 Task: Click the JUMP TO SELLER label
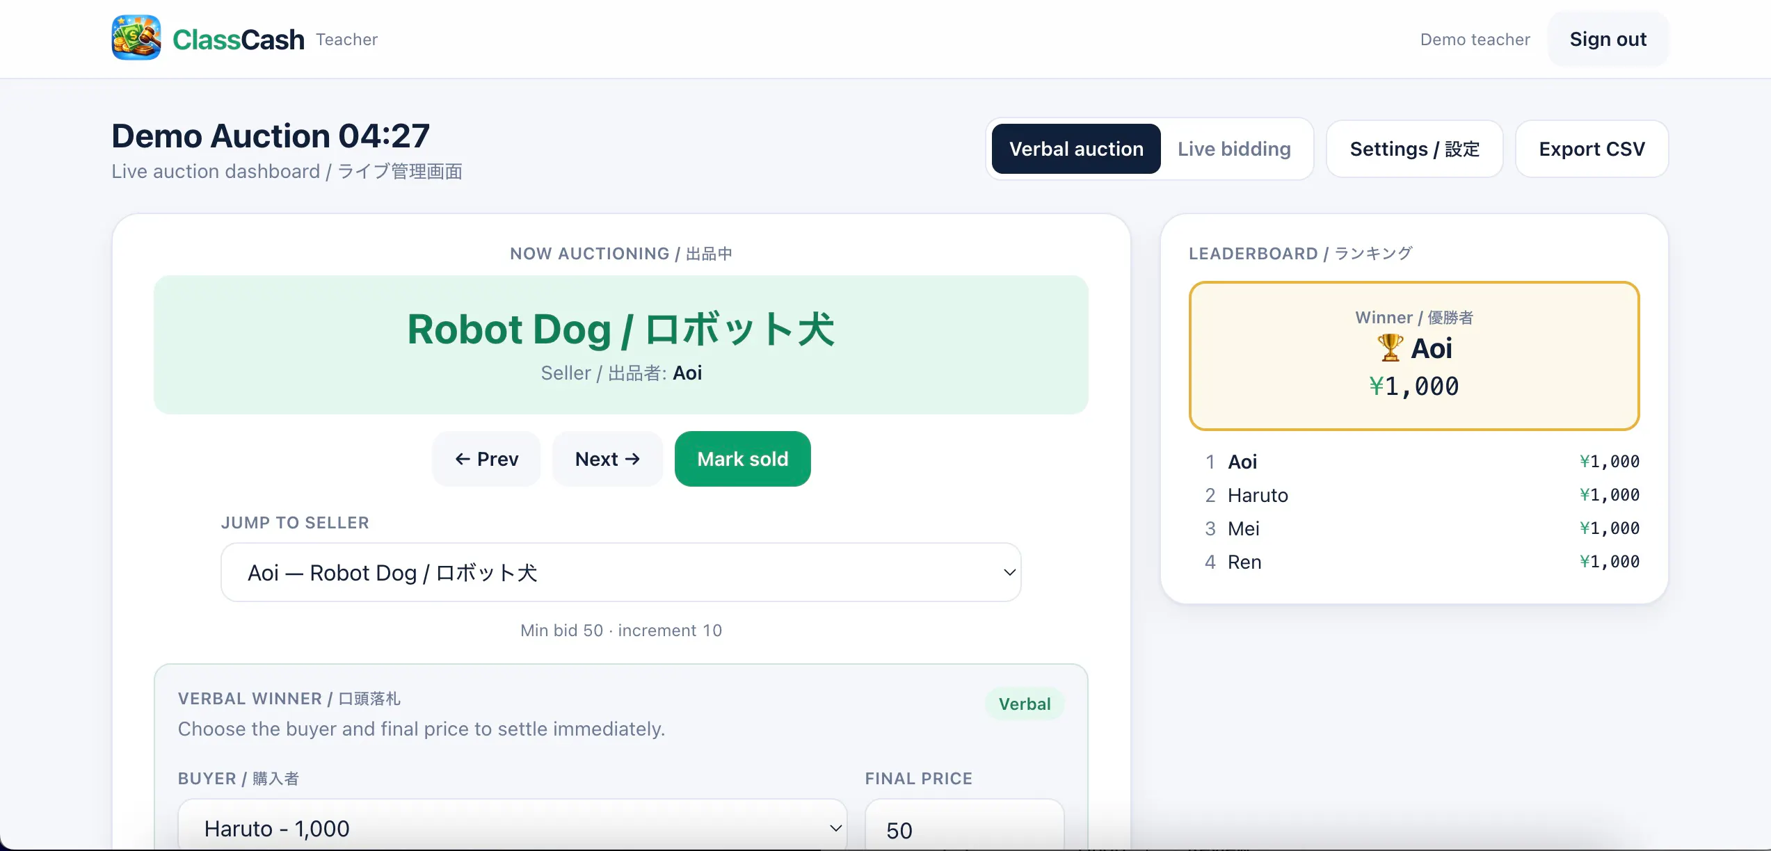pyautogui.click(x=295, y=523)
